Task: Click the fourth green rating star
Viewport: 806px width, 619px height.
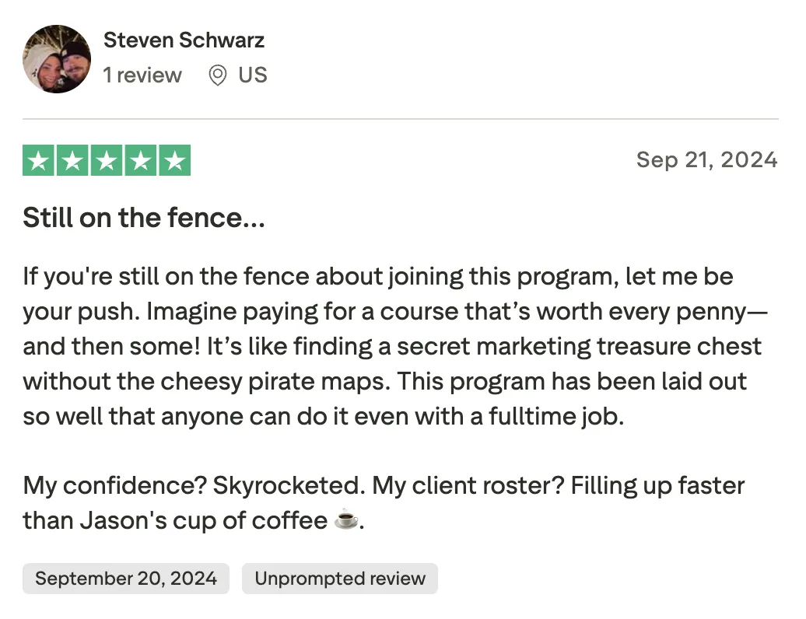Action: pyautogui.click(x=141, y=160)
